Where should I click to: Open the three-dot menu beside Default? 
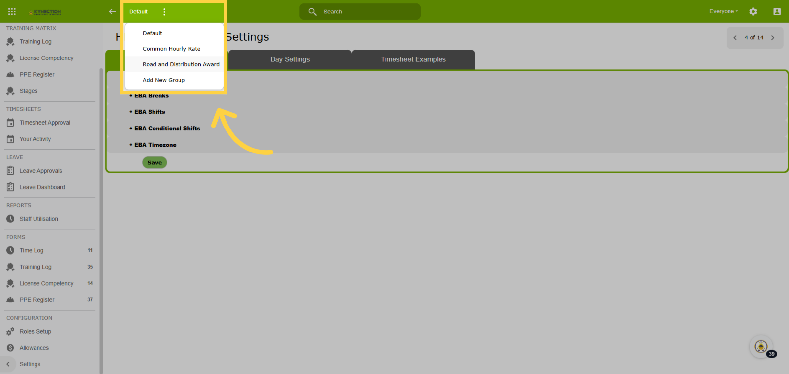[x=164, y=12]
